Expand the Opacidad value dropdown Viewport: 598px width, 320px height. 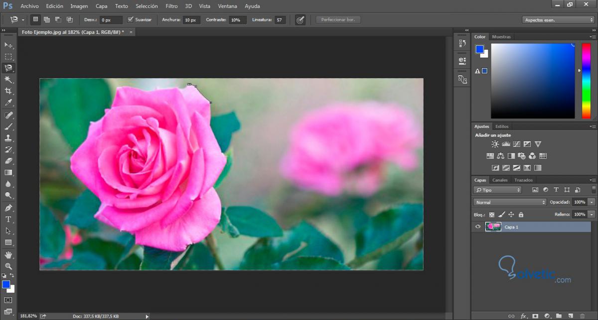592,203
